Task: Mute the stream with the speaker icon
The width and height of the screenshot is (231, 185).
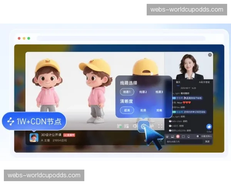Action: 135,126
